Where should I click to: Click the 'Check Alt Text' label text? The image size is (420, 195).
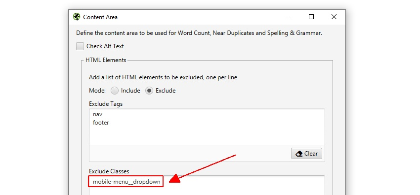coord(105,46)
